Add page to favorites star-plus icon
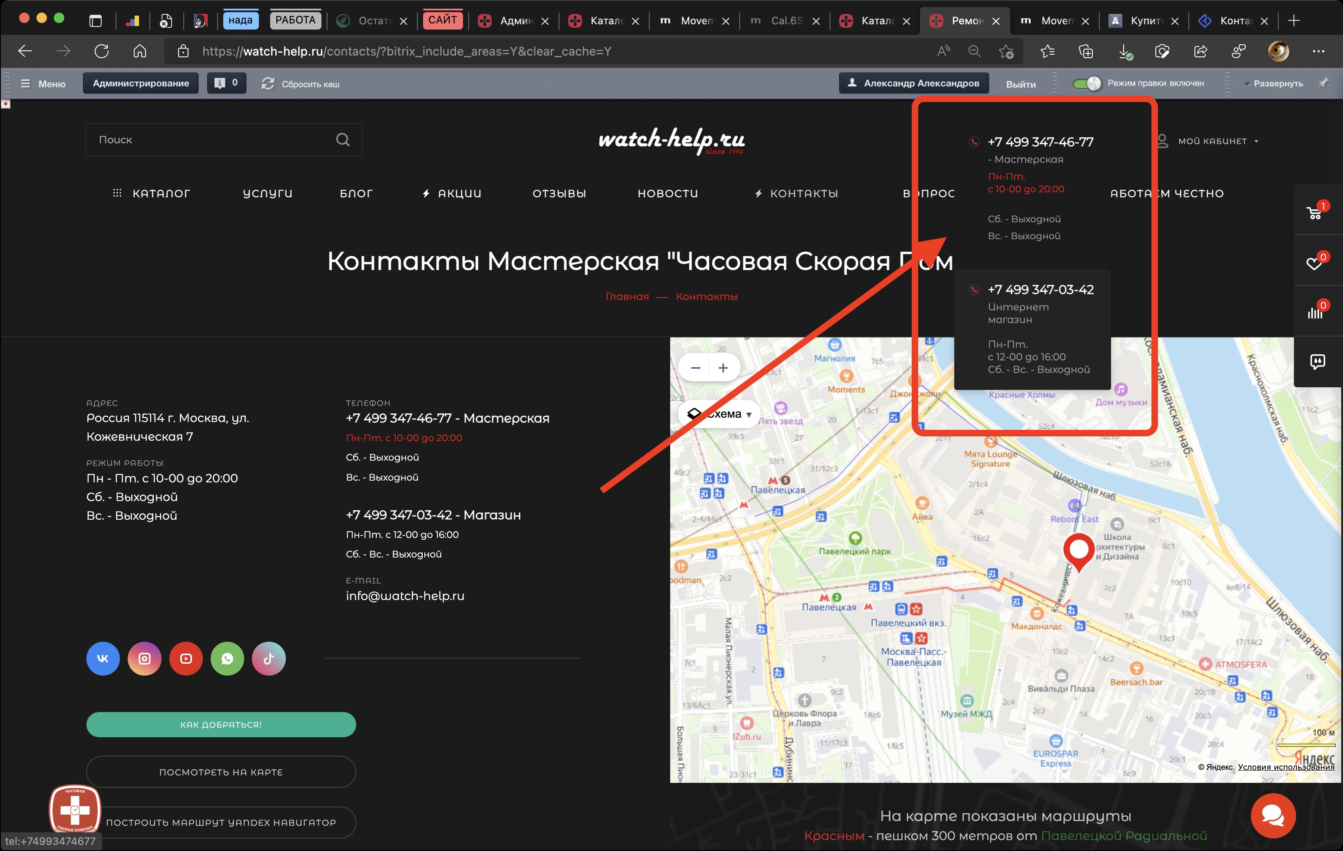Viewport: 1343px width, 851px height. (1006, 51)
